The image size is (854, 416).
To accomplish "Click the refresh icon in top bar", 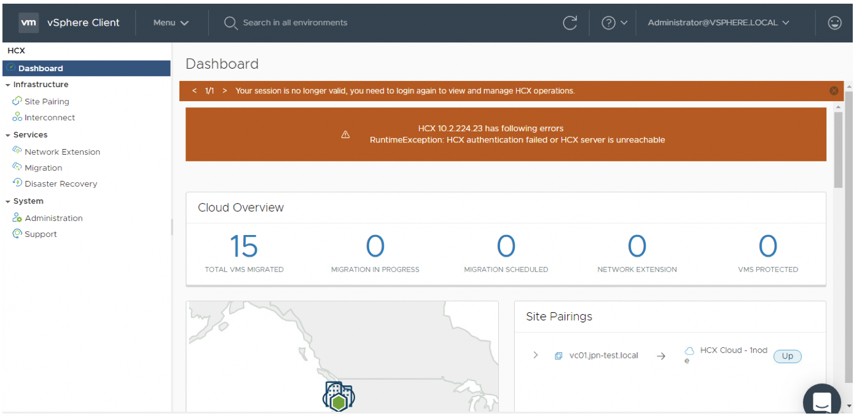I will coord(570,23).
